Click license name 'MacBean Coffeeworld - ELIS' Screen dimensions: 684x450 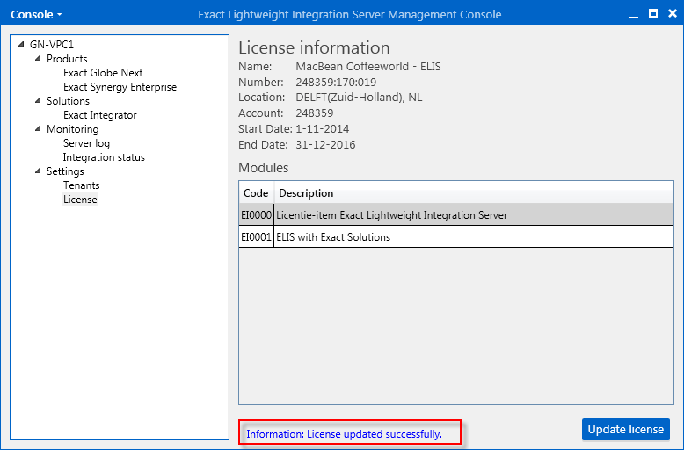click(368, 67)
